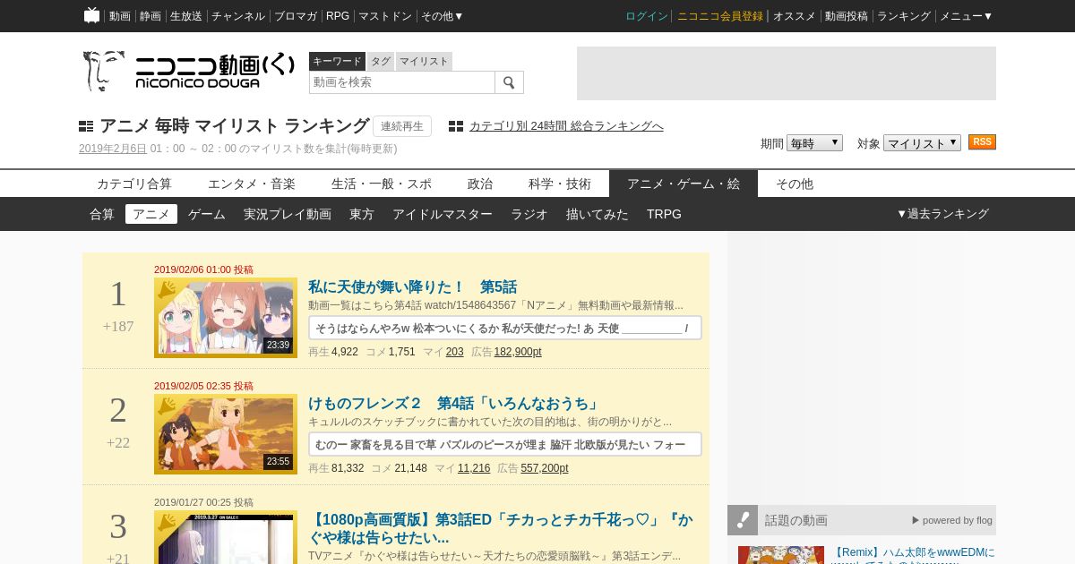Select the キーワード search tab
Image resolution: width=1075 pixels, height=564 pixels.
pyautogui.click(x=337, y=61)
